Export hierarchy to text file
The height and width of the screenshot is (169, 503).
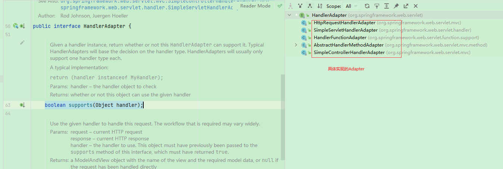(x=406, y=6)
